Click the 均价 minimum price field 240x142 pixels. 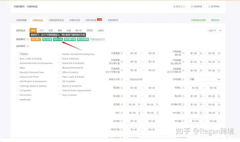click(132, 113)
